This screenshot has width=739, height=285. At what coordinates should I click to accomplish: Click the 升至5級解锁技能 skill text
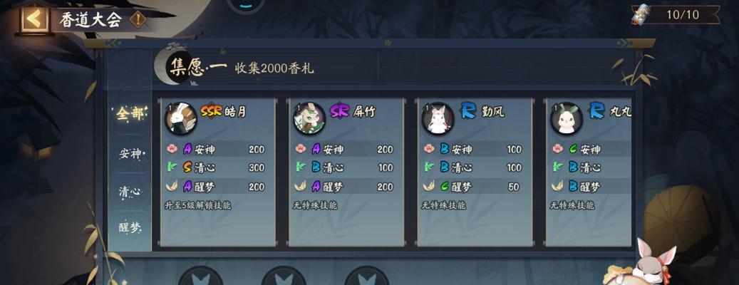(197, 205)
